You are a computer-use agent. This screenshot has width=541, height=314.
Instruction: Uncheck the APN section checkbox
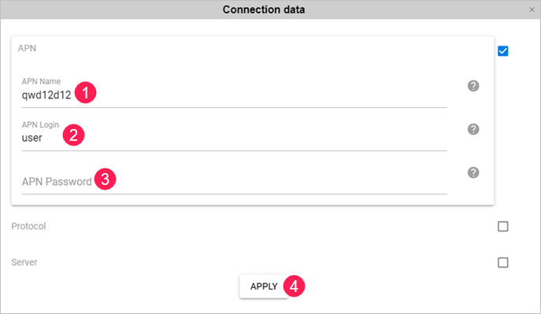click(502, 51)
